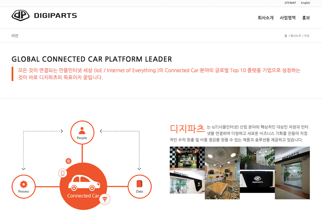Image resolution: width=322 pixels, height=221 pixels.
Task: Click the orange 모든 것이 연결되는 vision statement
Action: coord(159,74)
